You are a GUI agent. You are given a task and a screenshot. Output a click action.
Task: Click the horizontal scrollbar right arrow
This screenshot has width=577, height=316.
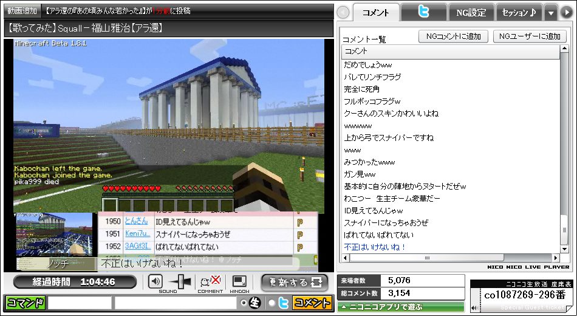tap(556, 258)
